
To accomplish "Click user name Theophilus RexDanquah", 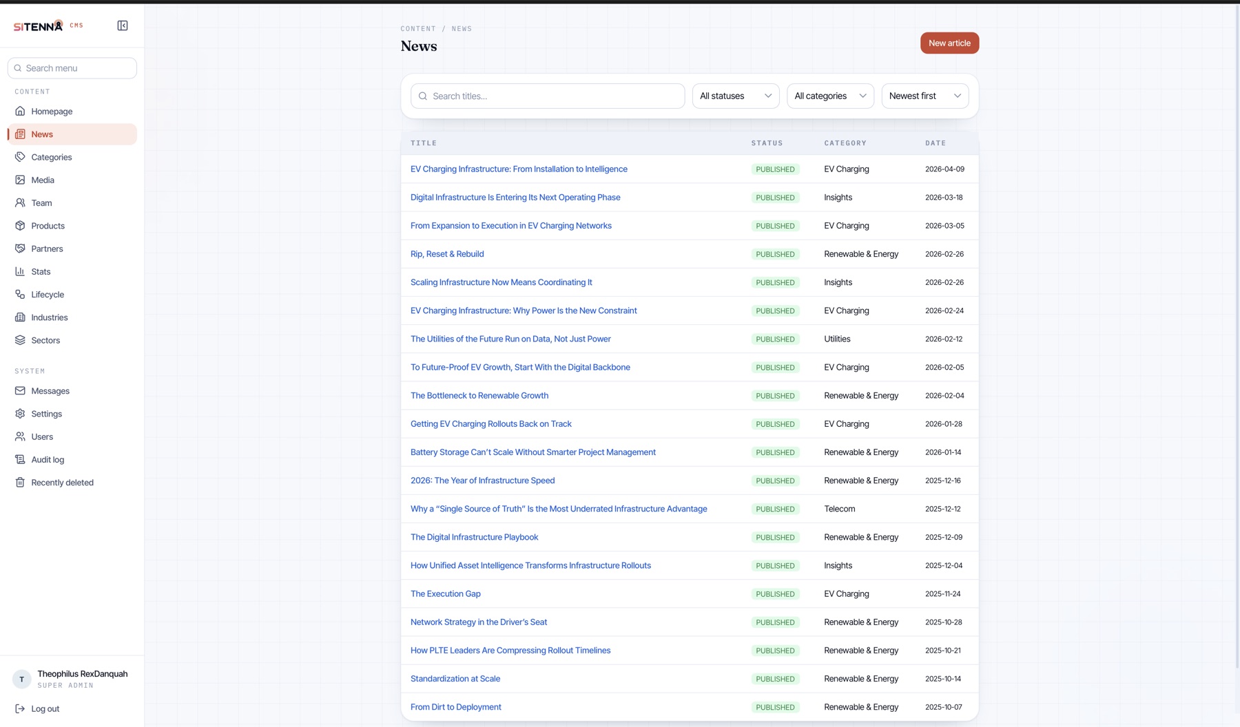I will pyautogui.click(x=83, y=674).
